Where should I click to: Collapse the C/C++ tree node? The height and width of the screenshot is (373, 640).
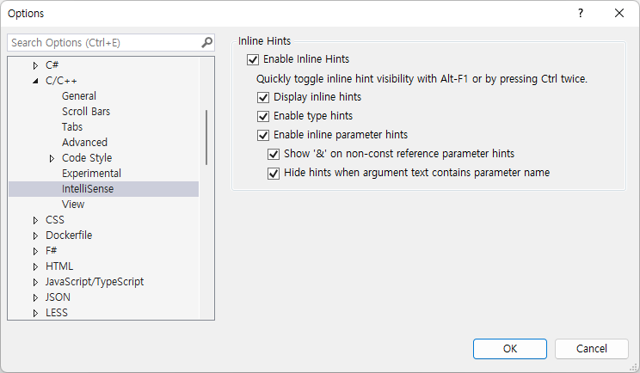click(x=35, y=81)
